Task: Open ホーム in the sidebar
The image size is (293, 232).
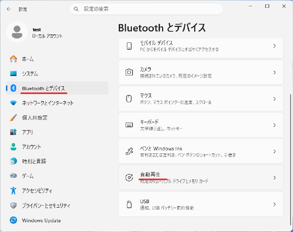Action: point(57,59)
